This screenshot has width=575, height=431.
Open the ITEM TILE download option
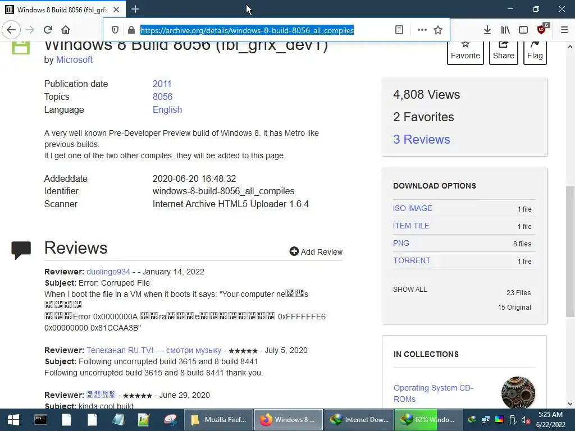click(x=411, y=226)
